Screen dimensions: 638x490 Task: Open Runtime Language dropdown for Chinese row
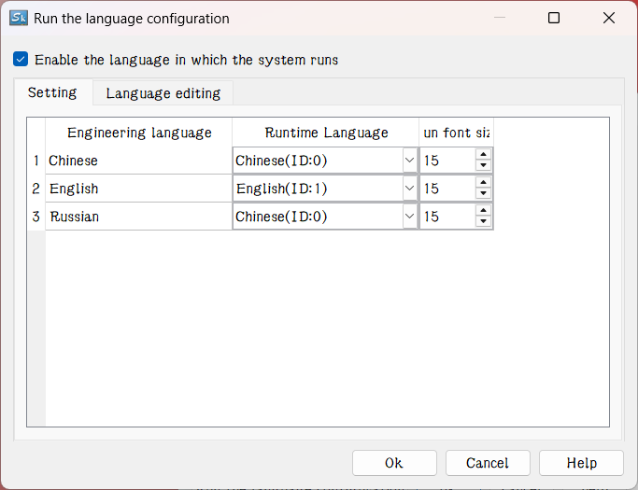[409, 161]
